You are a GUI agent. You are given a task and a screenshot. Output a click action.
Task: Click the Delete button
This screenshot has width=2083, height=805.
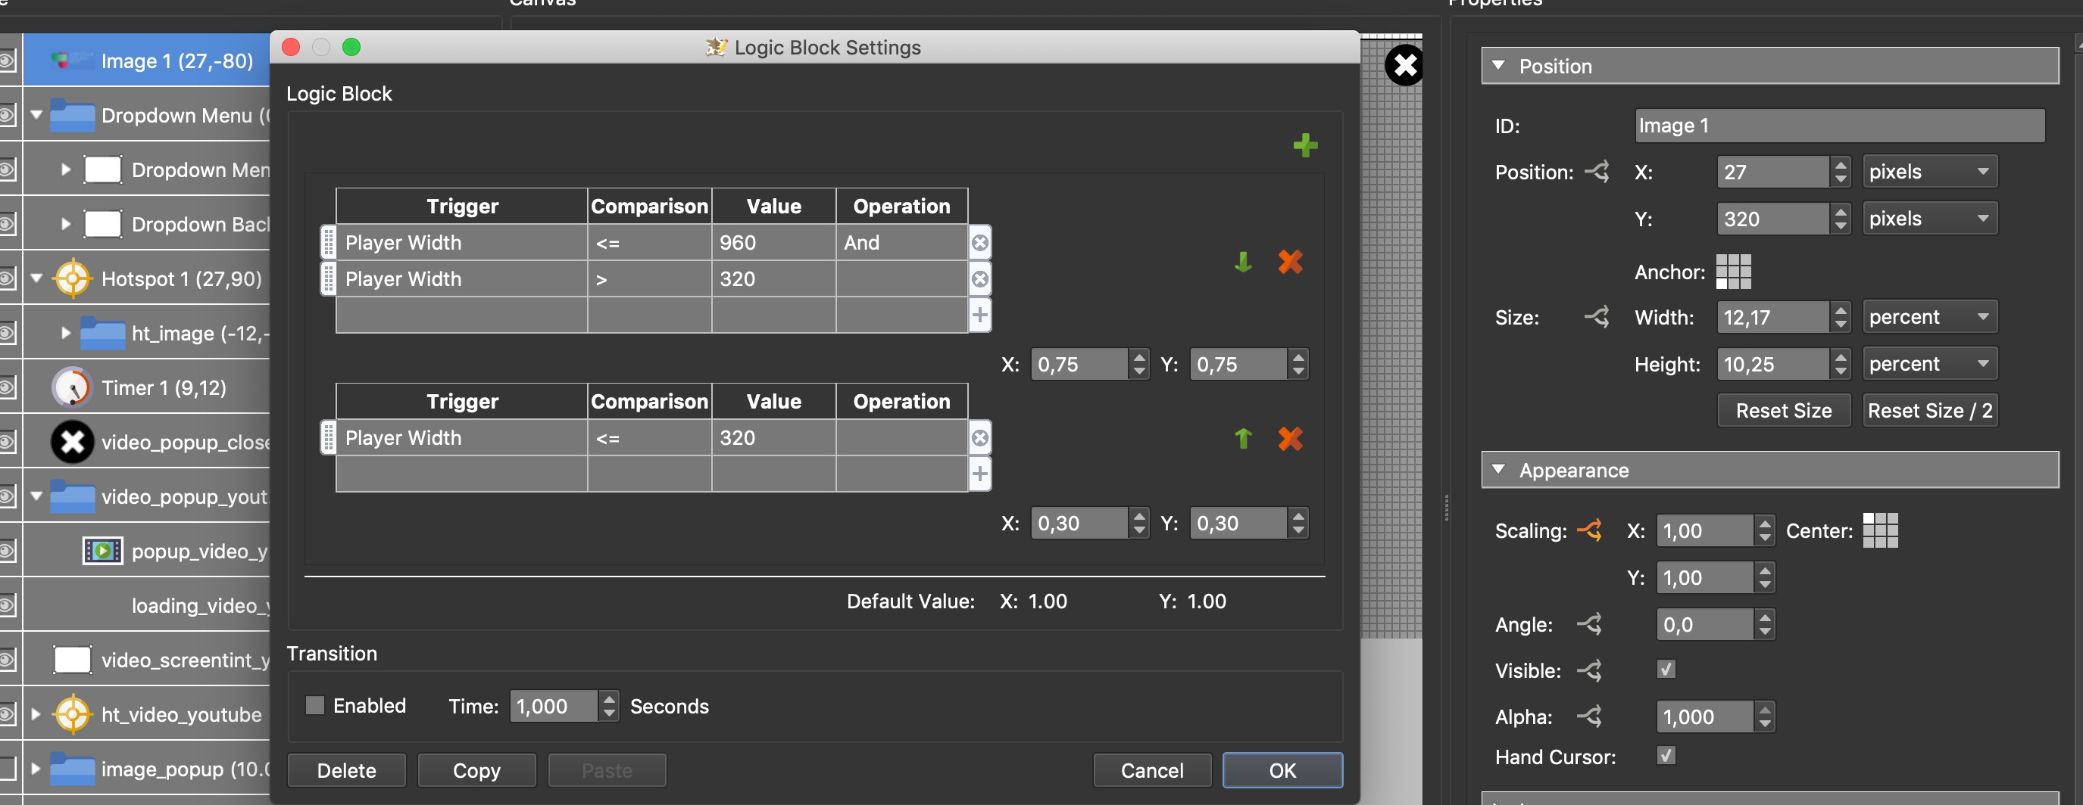point(346,769)
